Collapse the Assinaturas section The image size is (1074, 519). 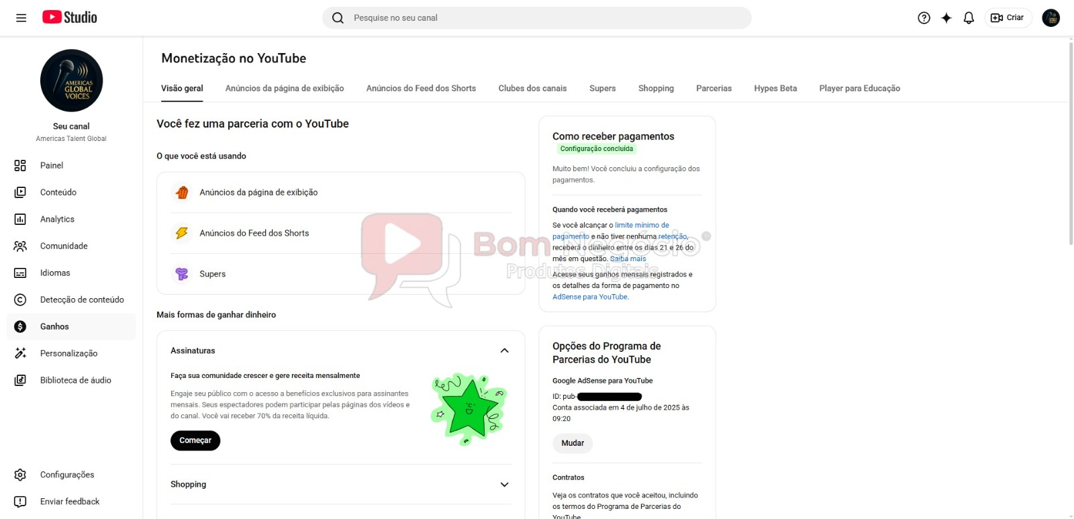504,350
